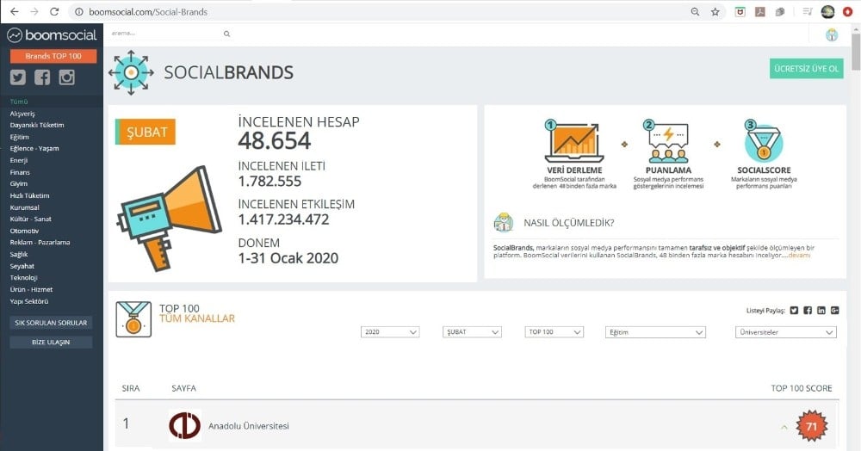Viewport: 861px width, 451px height.
Task: Click the Puanlama speech bubble icon
Action: [668, 141]
